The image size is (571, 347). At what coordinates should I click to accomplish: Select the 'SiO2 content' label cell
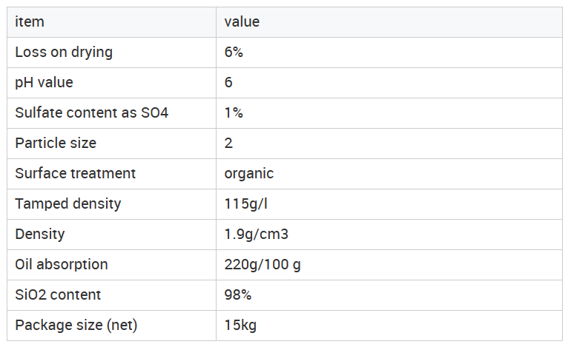click(x=58, y=295)
